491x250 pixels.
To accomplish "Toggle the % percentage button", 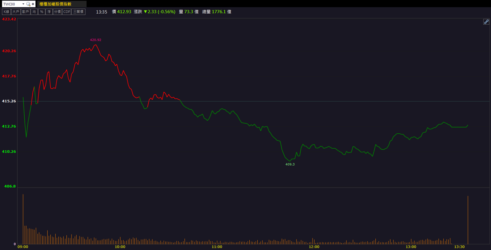I will (41, 12).
